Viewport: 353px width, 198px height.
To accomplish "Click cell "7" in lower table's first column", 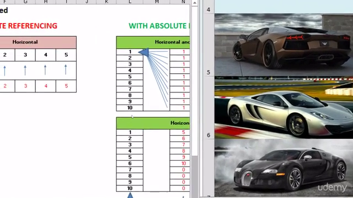I will coord(130,169).
